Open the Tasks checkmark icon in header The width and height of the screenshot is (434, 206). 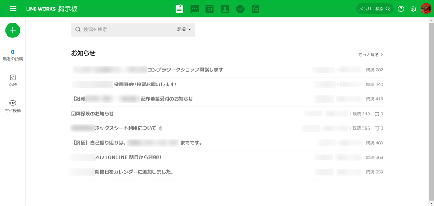coord(240,9)
